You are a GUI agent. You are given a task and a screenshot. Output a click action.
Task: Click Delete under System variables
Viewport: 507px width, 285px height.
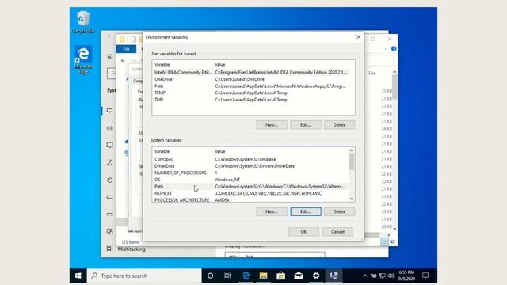339,211
